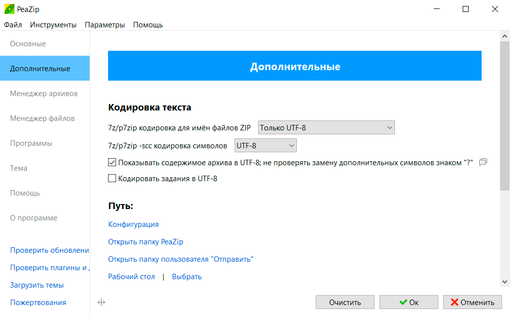Click the 'Путь:' section heading

pos(121,206)
